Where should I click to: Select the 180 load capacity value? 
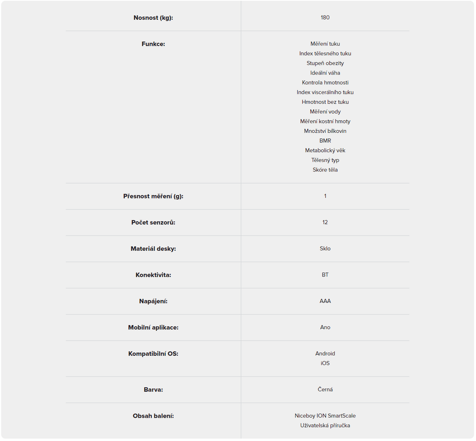[x=325, y=18]
